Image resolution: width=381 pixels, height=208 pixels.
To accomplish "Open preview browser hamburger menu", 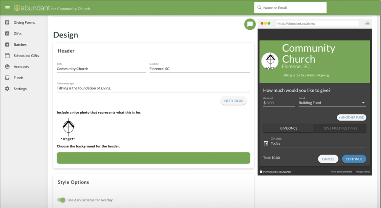I will [x=367, y=23].
